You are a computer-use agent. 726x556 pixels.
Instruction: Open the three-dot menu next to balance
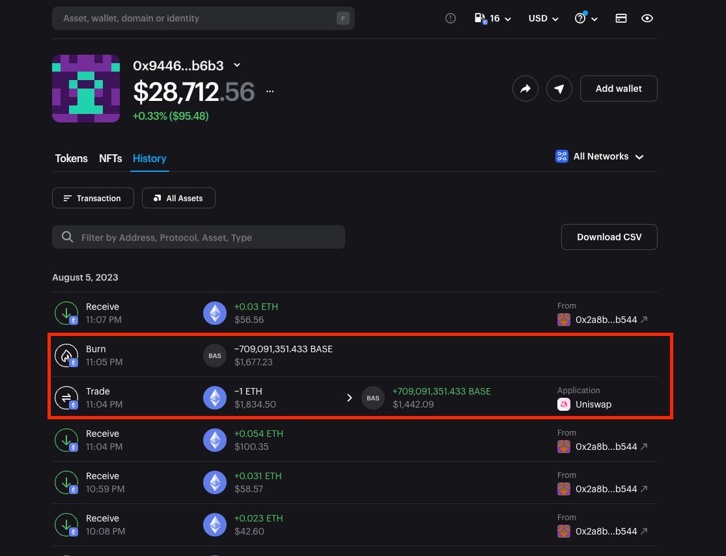(270, 91)
